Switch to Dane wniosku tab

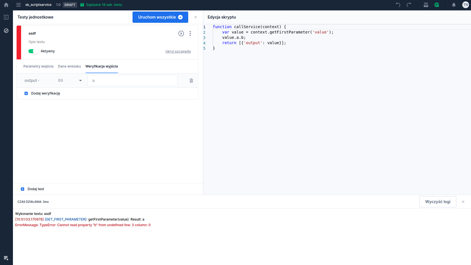(x=69, y=66)
